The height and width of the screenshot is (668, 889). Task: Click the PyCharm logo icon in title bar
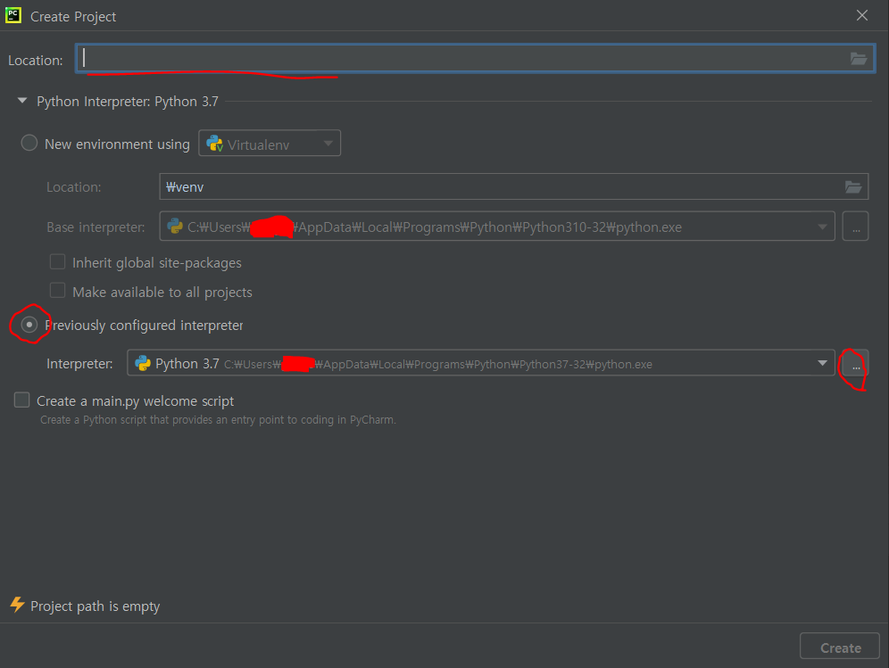tap(13, 15)
